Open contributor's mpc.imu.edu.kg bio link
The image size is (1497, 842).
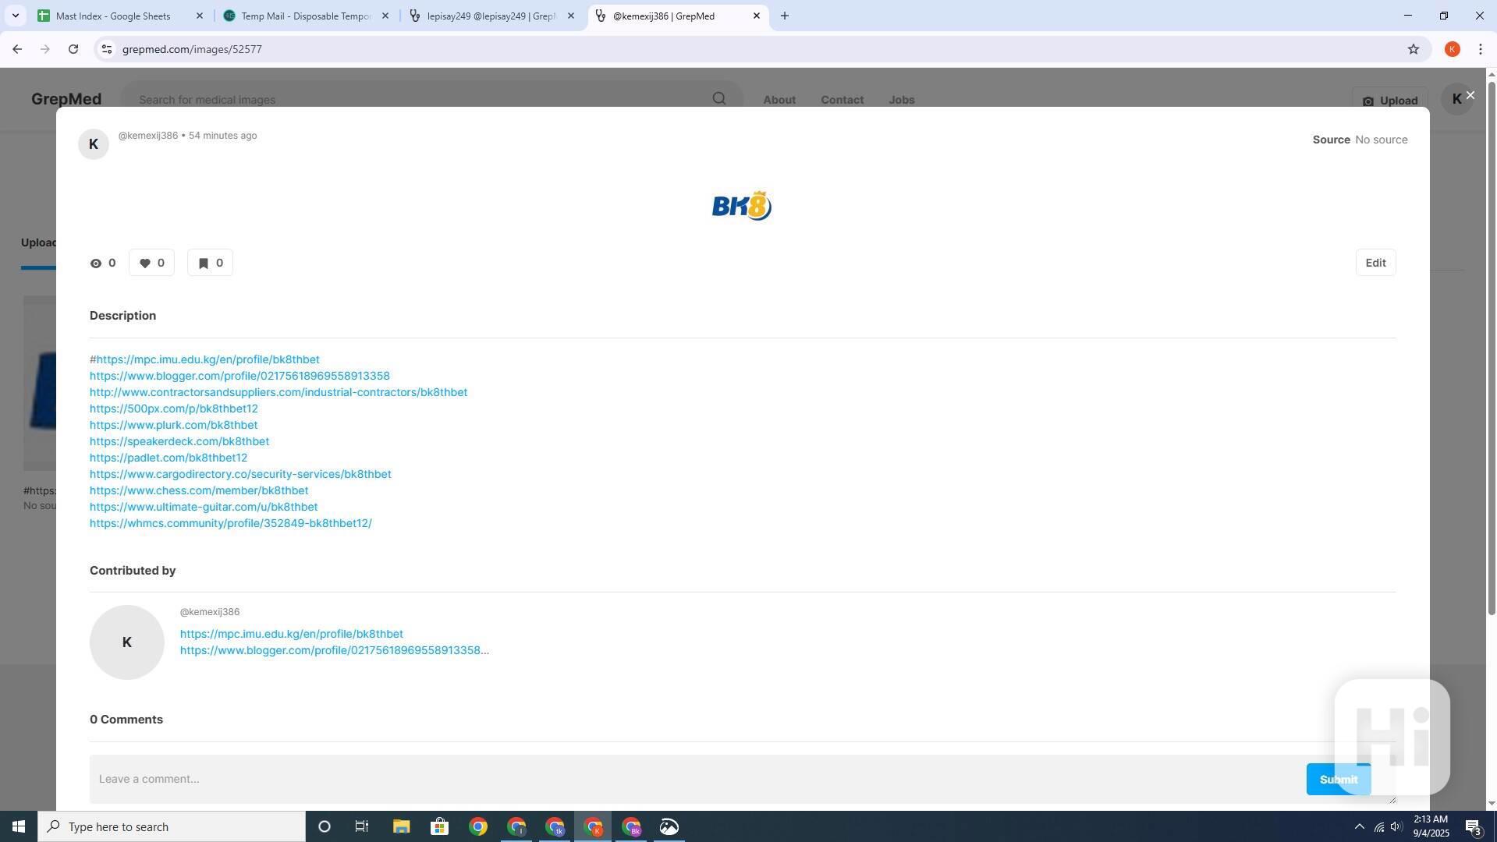292,634
